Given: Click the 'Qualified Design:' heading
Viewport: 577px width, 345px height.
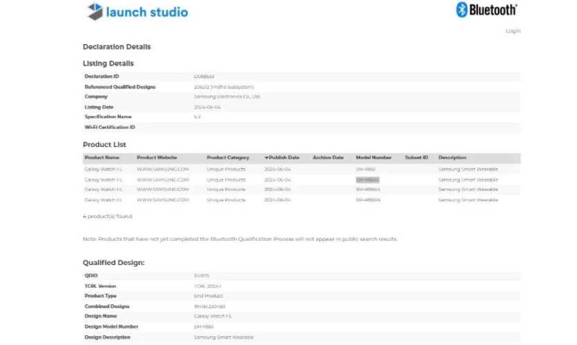Looking at the screenshot, I should [x=113, y=263].
